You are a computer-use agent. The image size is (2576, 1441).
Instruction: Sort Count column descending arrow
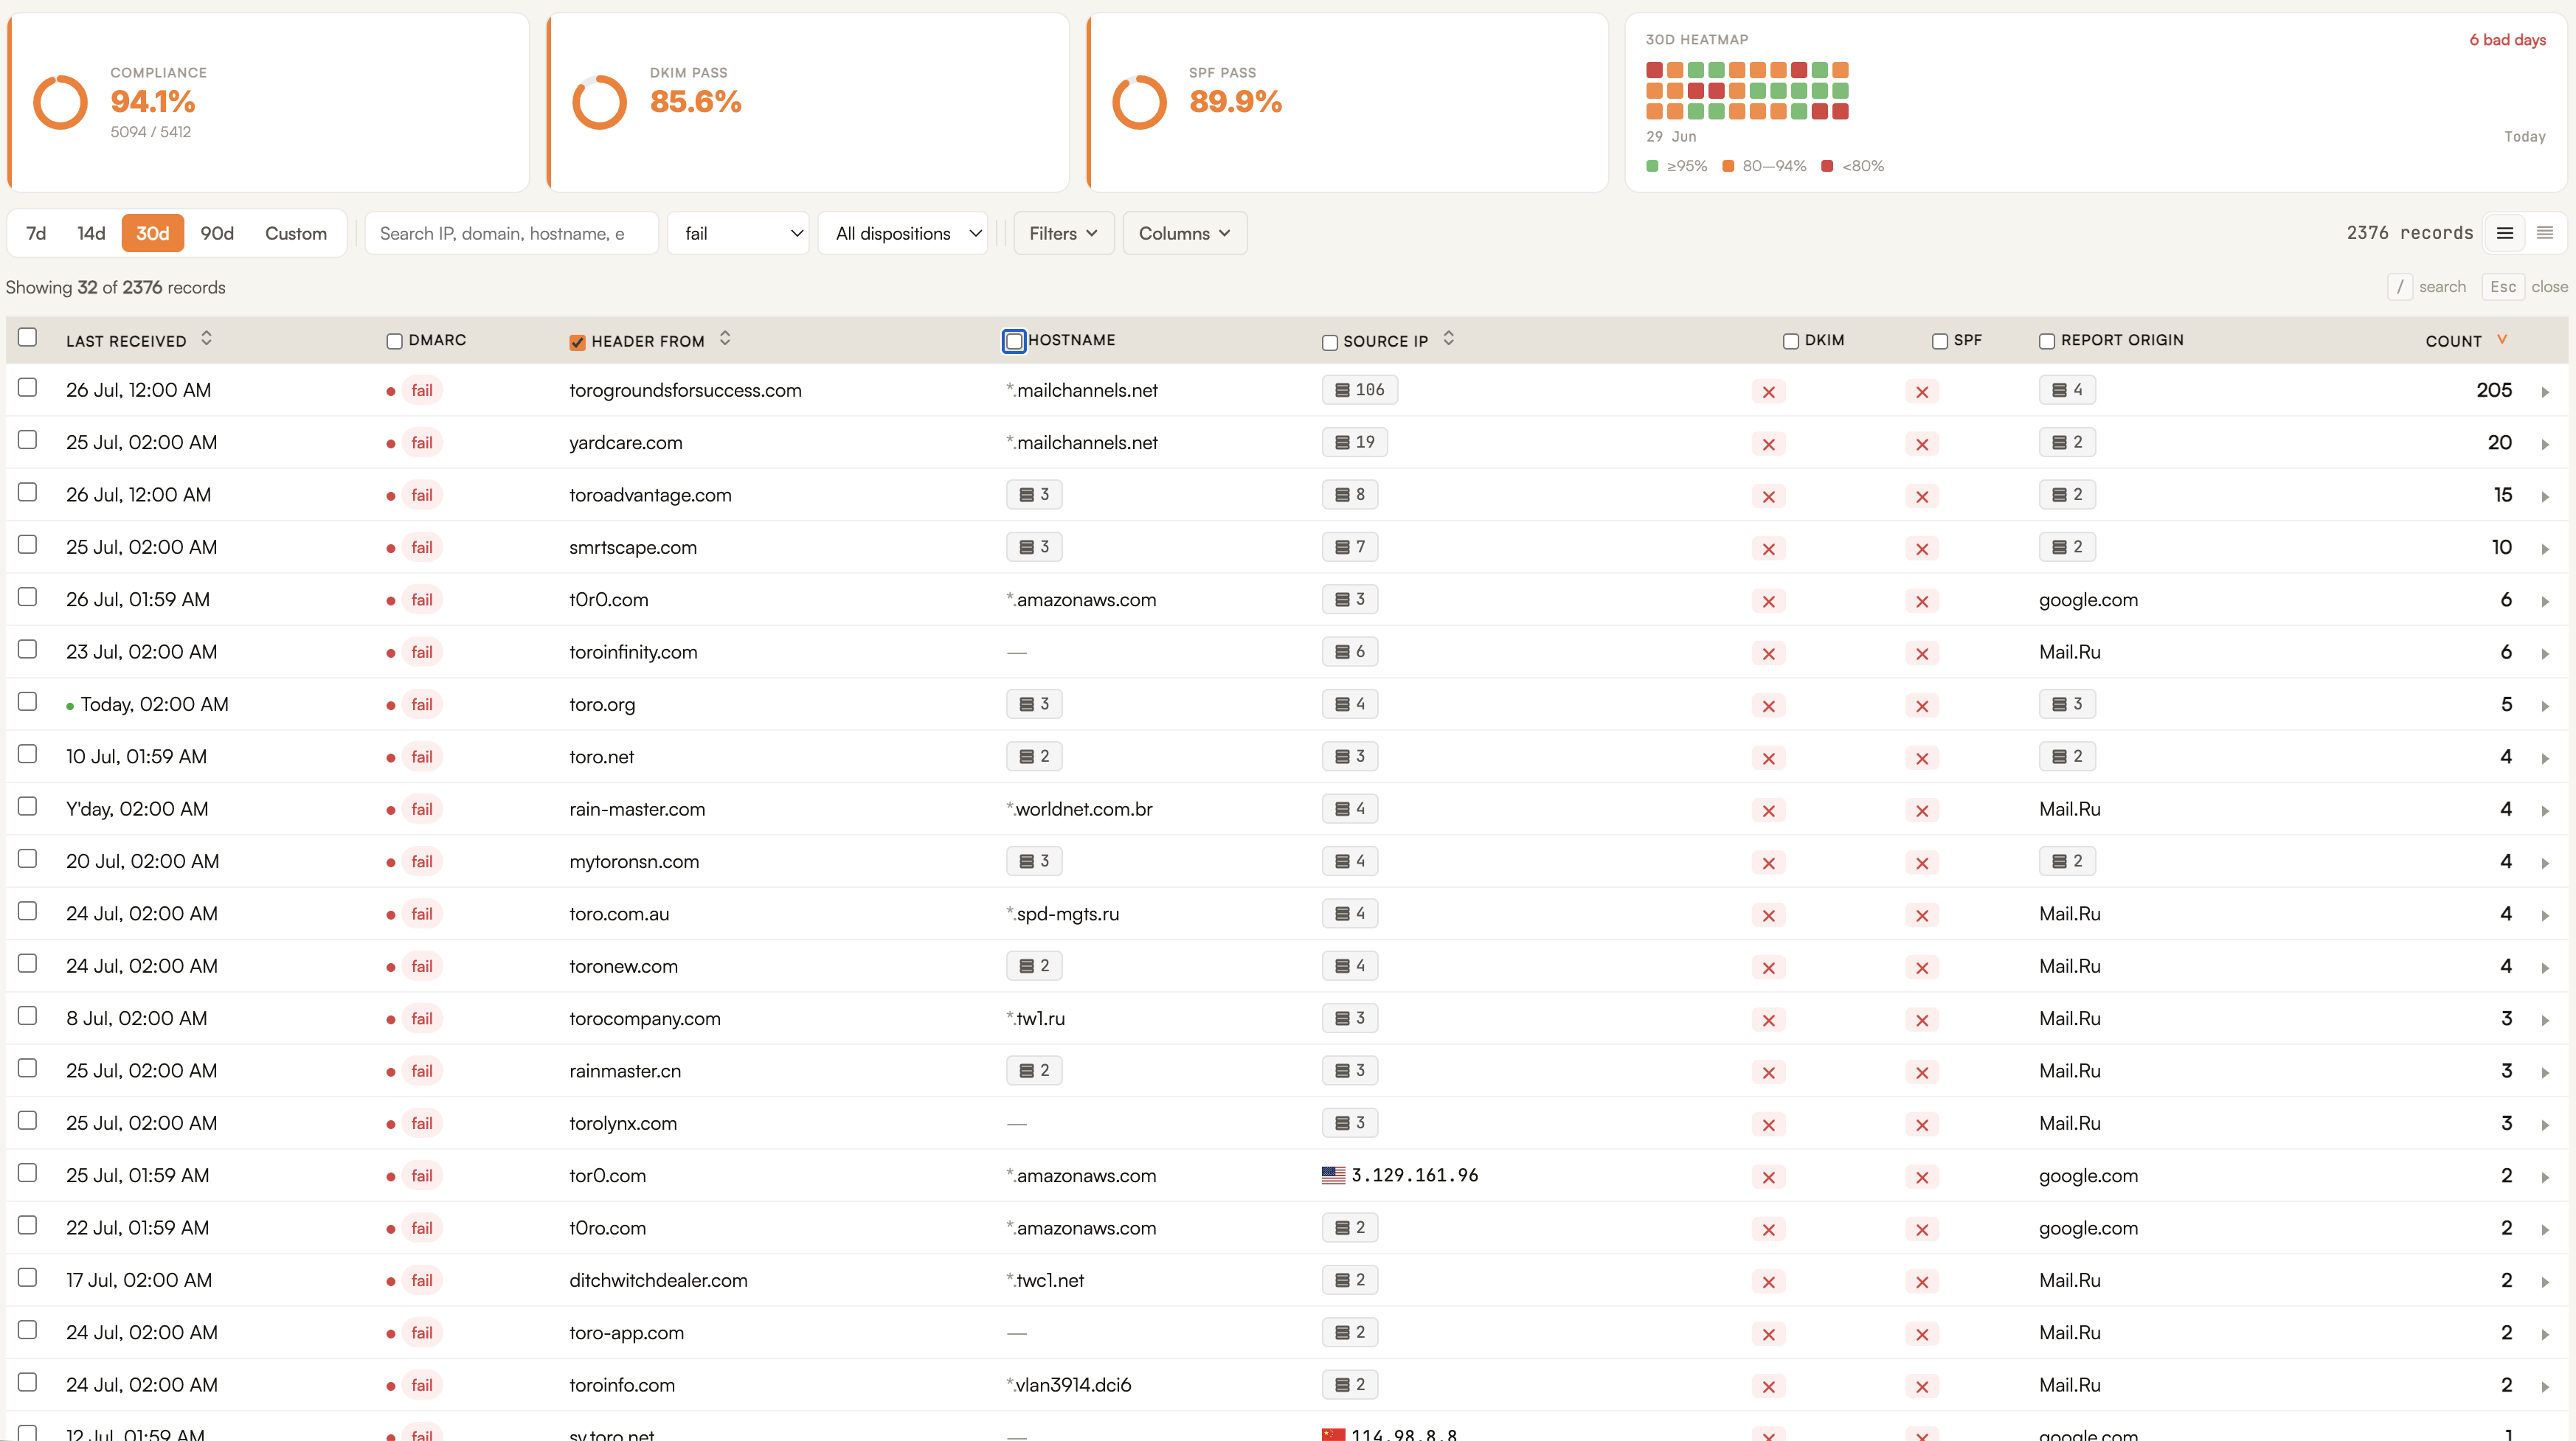pyautogui.click(x=2502, y=339)
